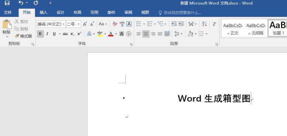
Task: Open underline style dropdown arrow
Action: [60, 34]
